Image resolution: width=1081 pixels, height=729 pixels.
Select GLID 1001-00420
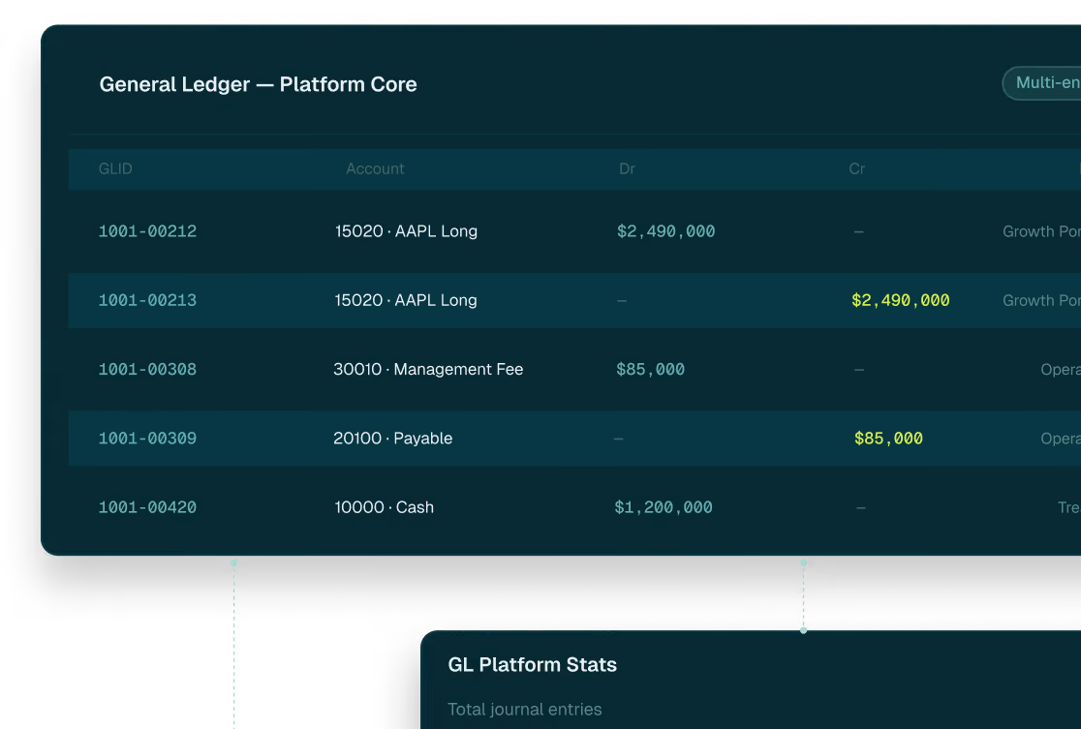pos(147,507)
